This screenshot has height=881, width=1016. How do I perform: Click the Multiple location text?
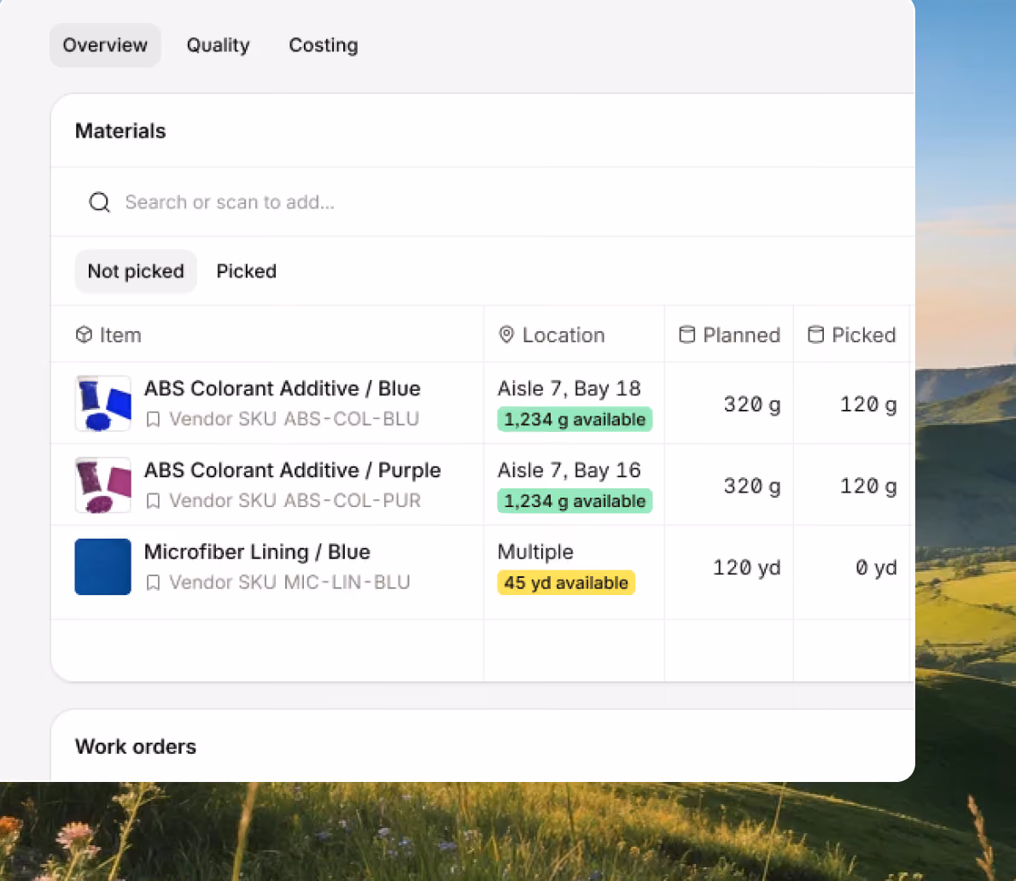coord(535,552)
